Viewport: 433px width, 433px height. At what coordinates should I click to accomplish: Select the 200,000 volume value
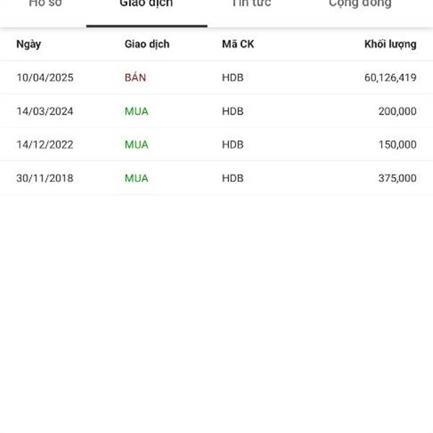pos(398,111)
